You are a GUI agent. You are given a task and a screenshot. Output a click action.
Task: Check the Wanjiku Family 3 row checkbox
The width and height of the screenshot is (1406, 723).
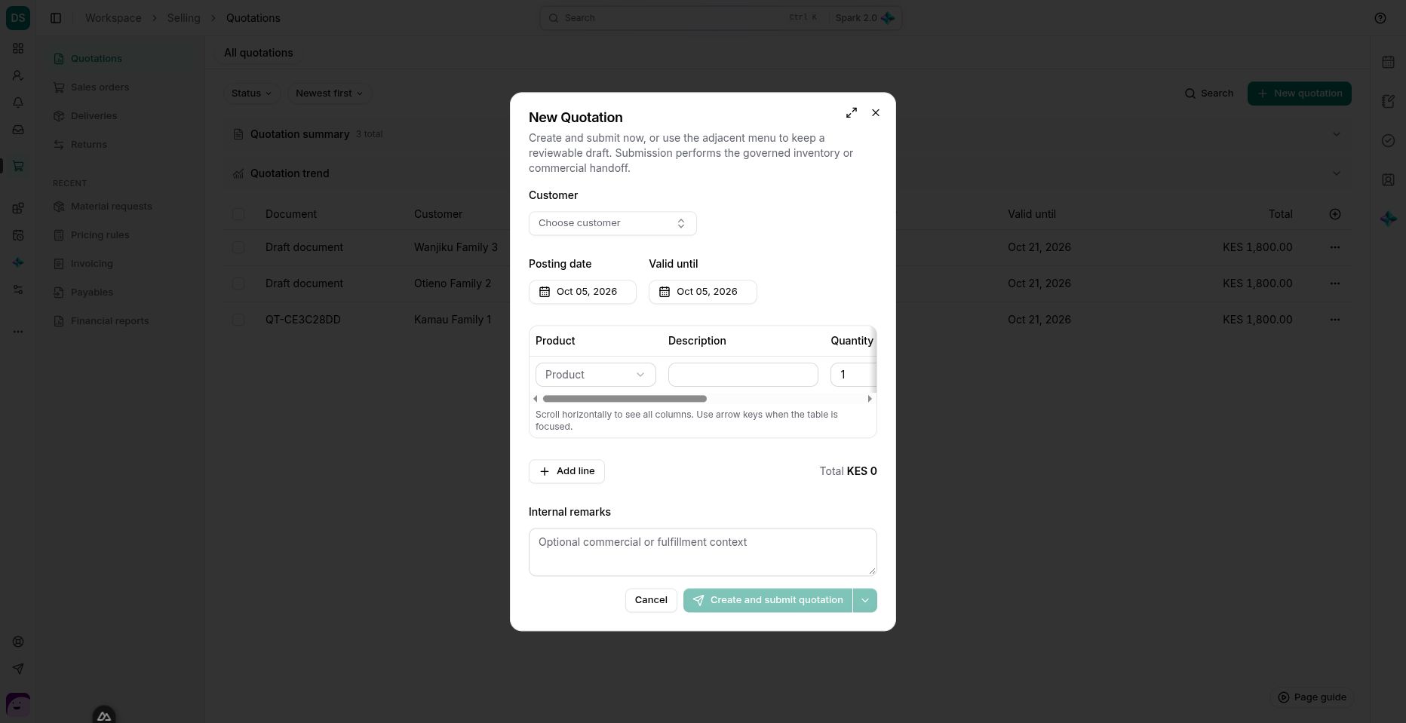tap(238, 247)
